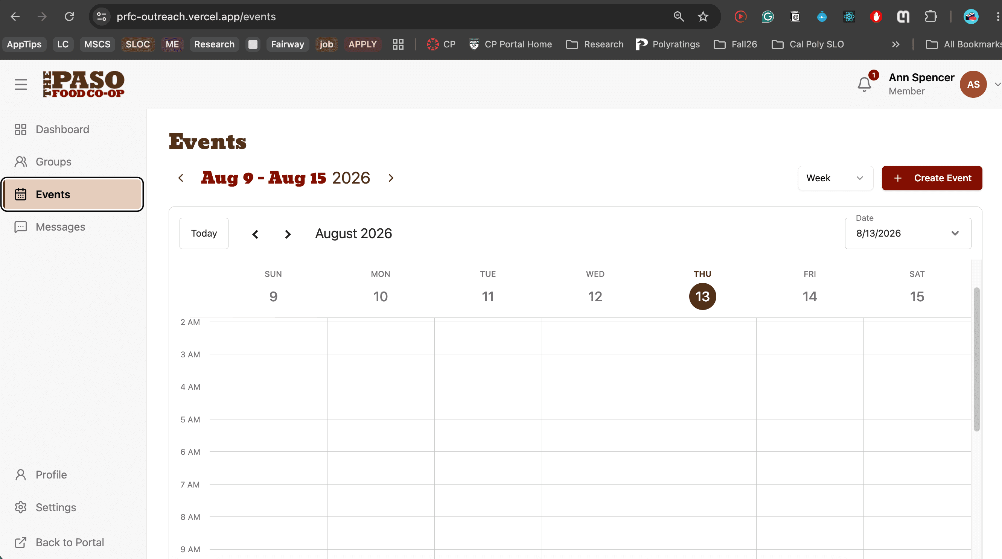Click the calendar vertical scrollbar
The width and height of the screenshot is (1002, 559).
pyautogui.click(x=976, y=359)
